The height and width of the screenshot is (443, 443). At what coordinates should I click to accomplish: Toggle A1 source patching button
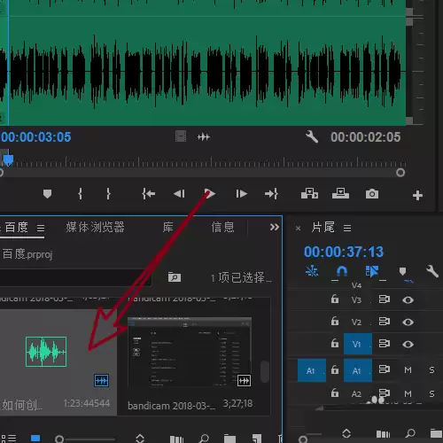(312, 370)
